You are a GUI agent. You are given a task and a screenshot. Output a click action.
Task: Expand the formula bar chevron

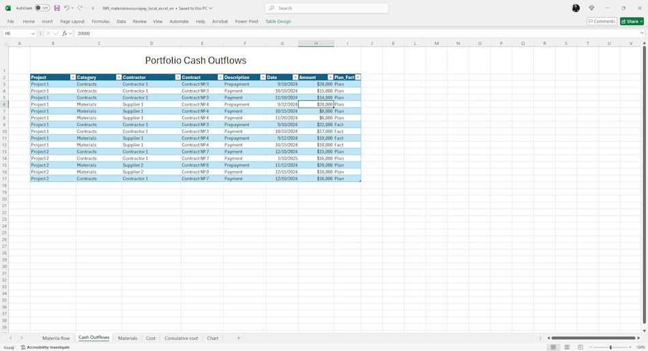(x=642, y=33)
